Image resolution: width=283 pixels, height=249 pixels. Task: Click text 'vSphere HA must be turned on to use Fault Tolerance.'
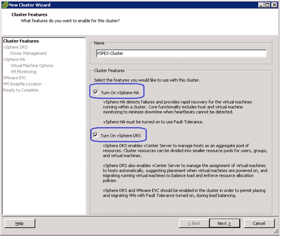tap(153, 122)
